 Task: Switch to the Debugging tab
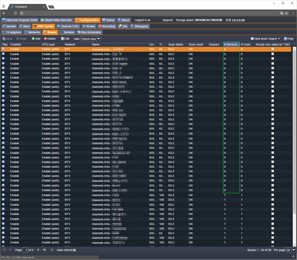click(140, 26)
